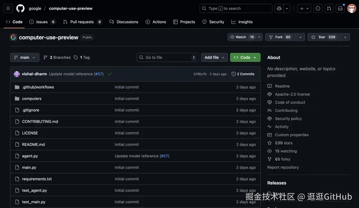Click the Code of conduct heart icon
Image resolution: width=359 pixels, height=208 pixels.
[x=270, y=102]
